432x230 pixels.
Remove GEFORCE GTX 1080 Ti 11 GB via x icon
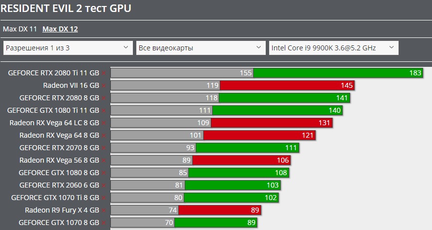pyautogui.click(x=103, y=111)
